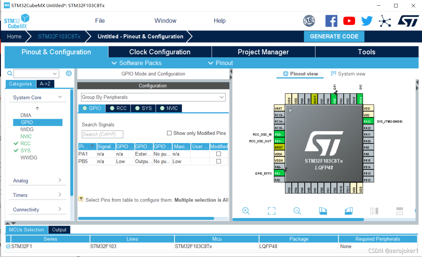Open the YouTube icon link
The image size is (422, 257).
(x=349, y=21)
